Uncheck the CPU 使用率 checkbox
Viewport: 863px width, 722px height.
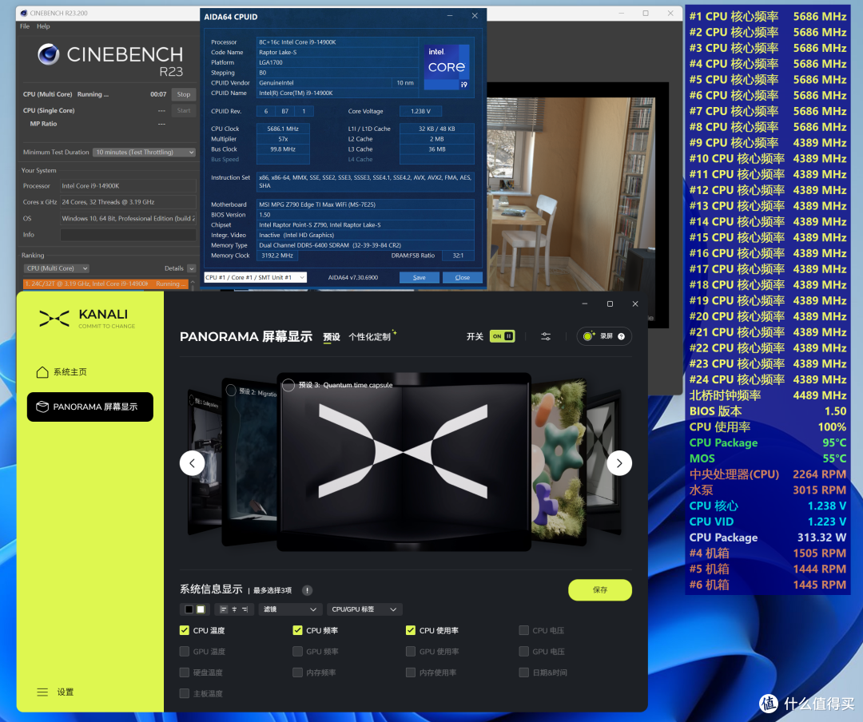pos(411,630)
